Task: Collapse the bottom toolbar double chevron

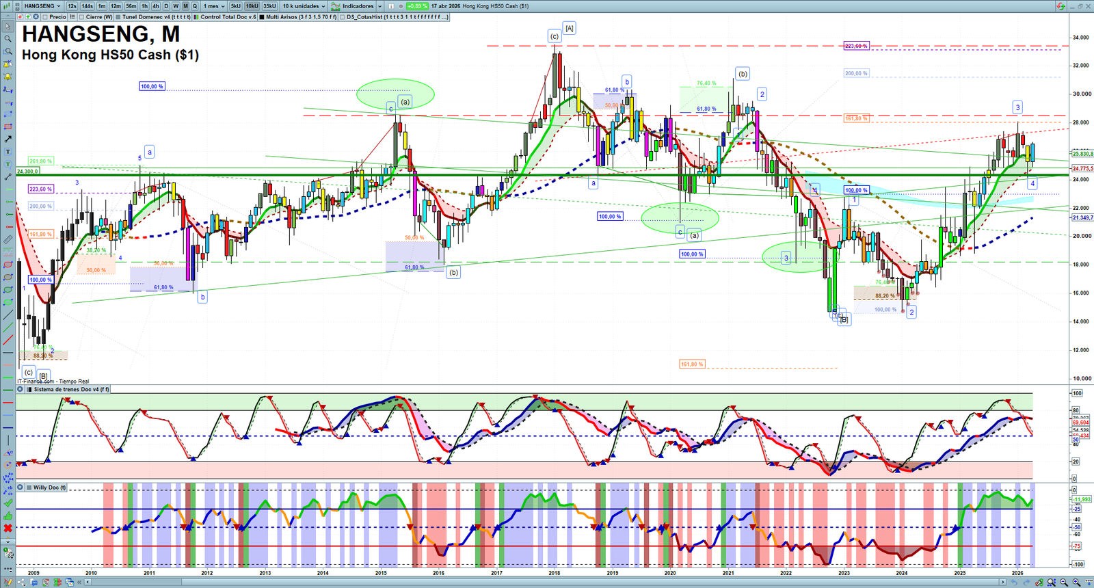Action: click(x=79, y=583)
